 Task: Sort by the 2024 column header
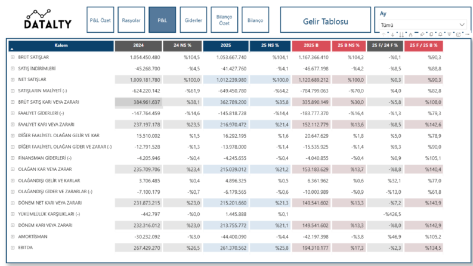138,46
